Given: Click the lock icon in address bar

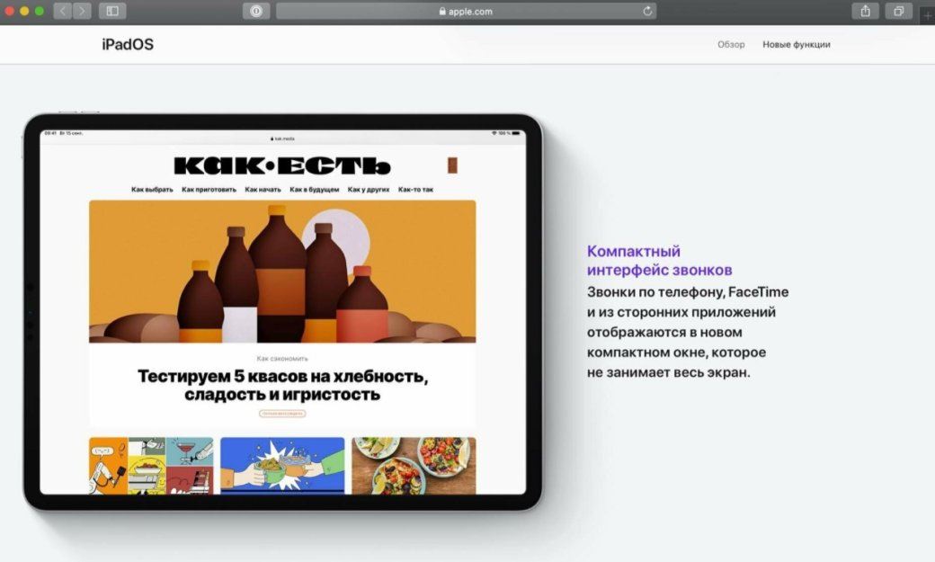Looking at the screenshot, I should click(441, 11).
